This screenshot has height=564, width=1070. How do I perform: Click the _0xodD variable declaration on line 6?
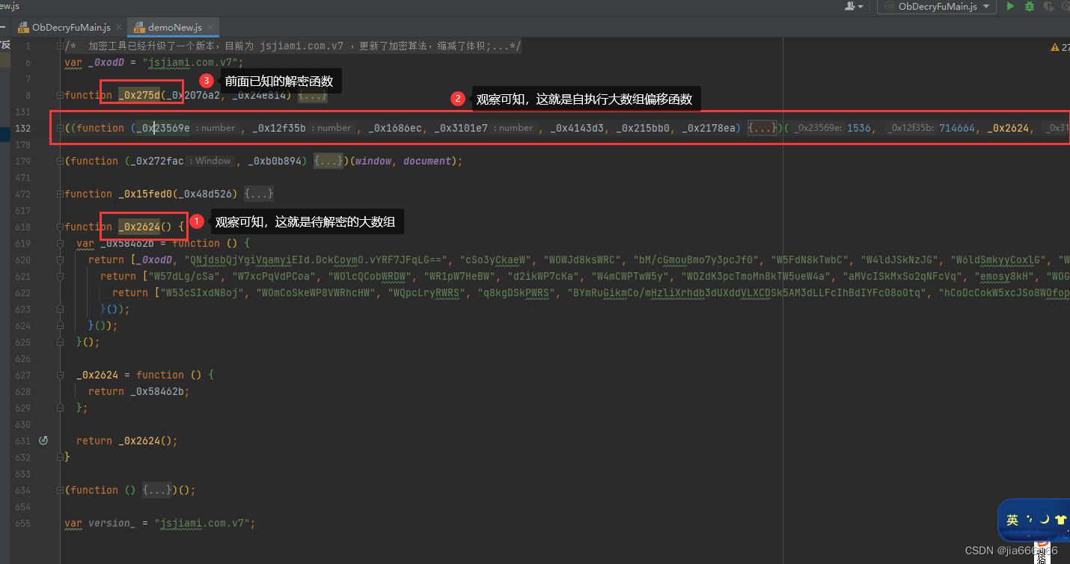click(x=106, y=62)
